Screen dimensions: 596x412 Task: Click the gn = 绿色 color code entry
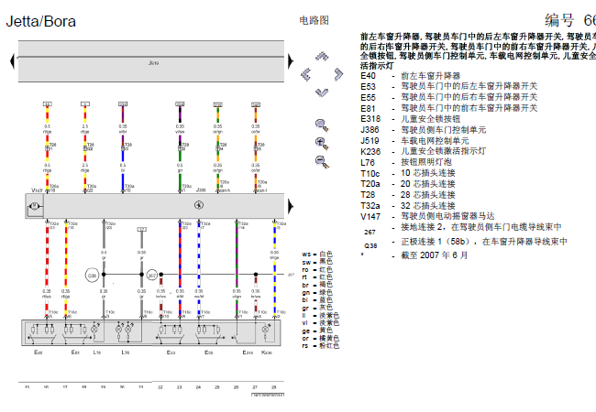pyautogui.click(x=317, y=292)
